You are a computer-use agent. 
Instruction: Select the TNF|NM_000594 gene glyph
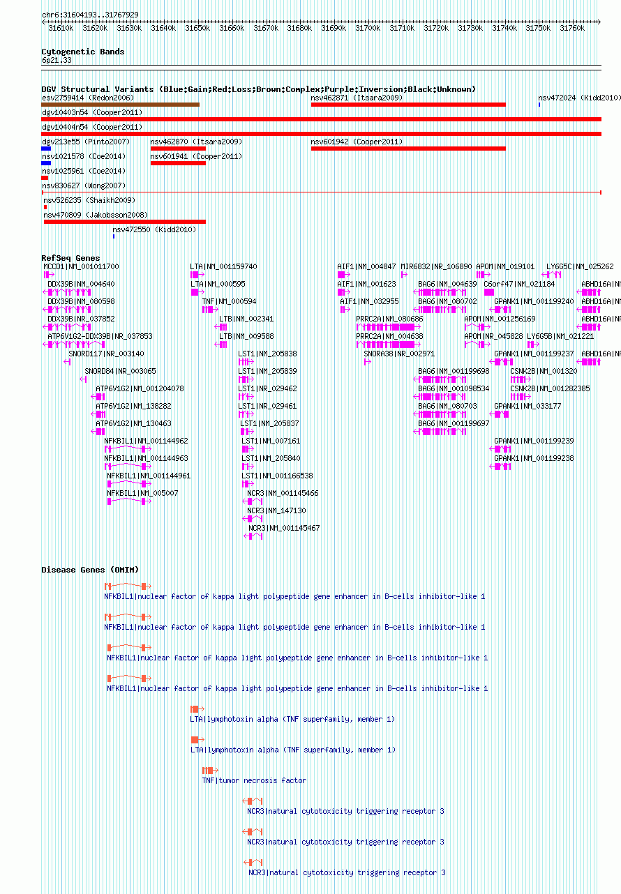point(209,310)
